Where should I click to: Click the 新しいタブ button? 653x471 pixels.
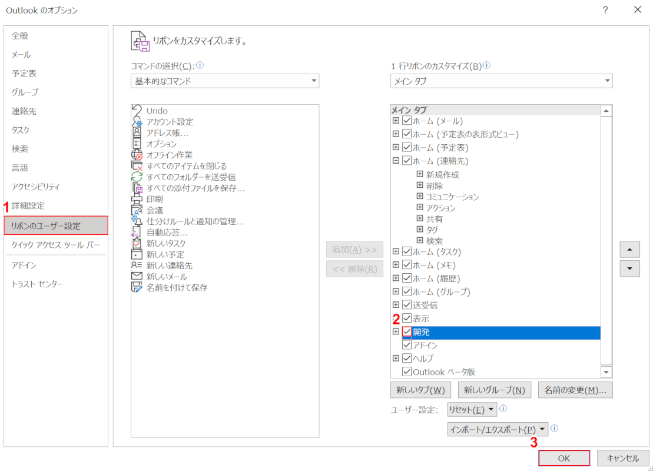coord(420,390)
